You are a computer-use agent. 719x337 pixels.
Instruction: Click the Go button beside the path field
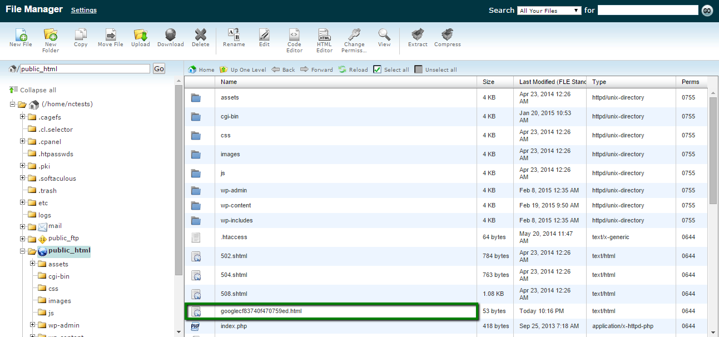[x=159, y=69]
